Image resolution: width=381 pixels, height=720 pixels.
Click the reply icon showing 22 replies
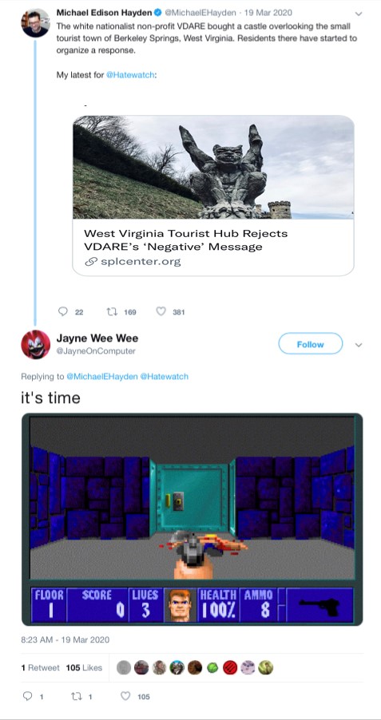point(63,311)
